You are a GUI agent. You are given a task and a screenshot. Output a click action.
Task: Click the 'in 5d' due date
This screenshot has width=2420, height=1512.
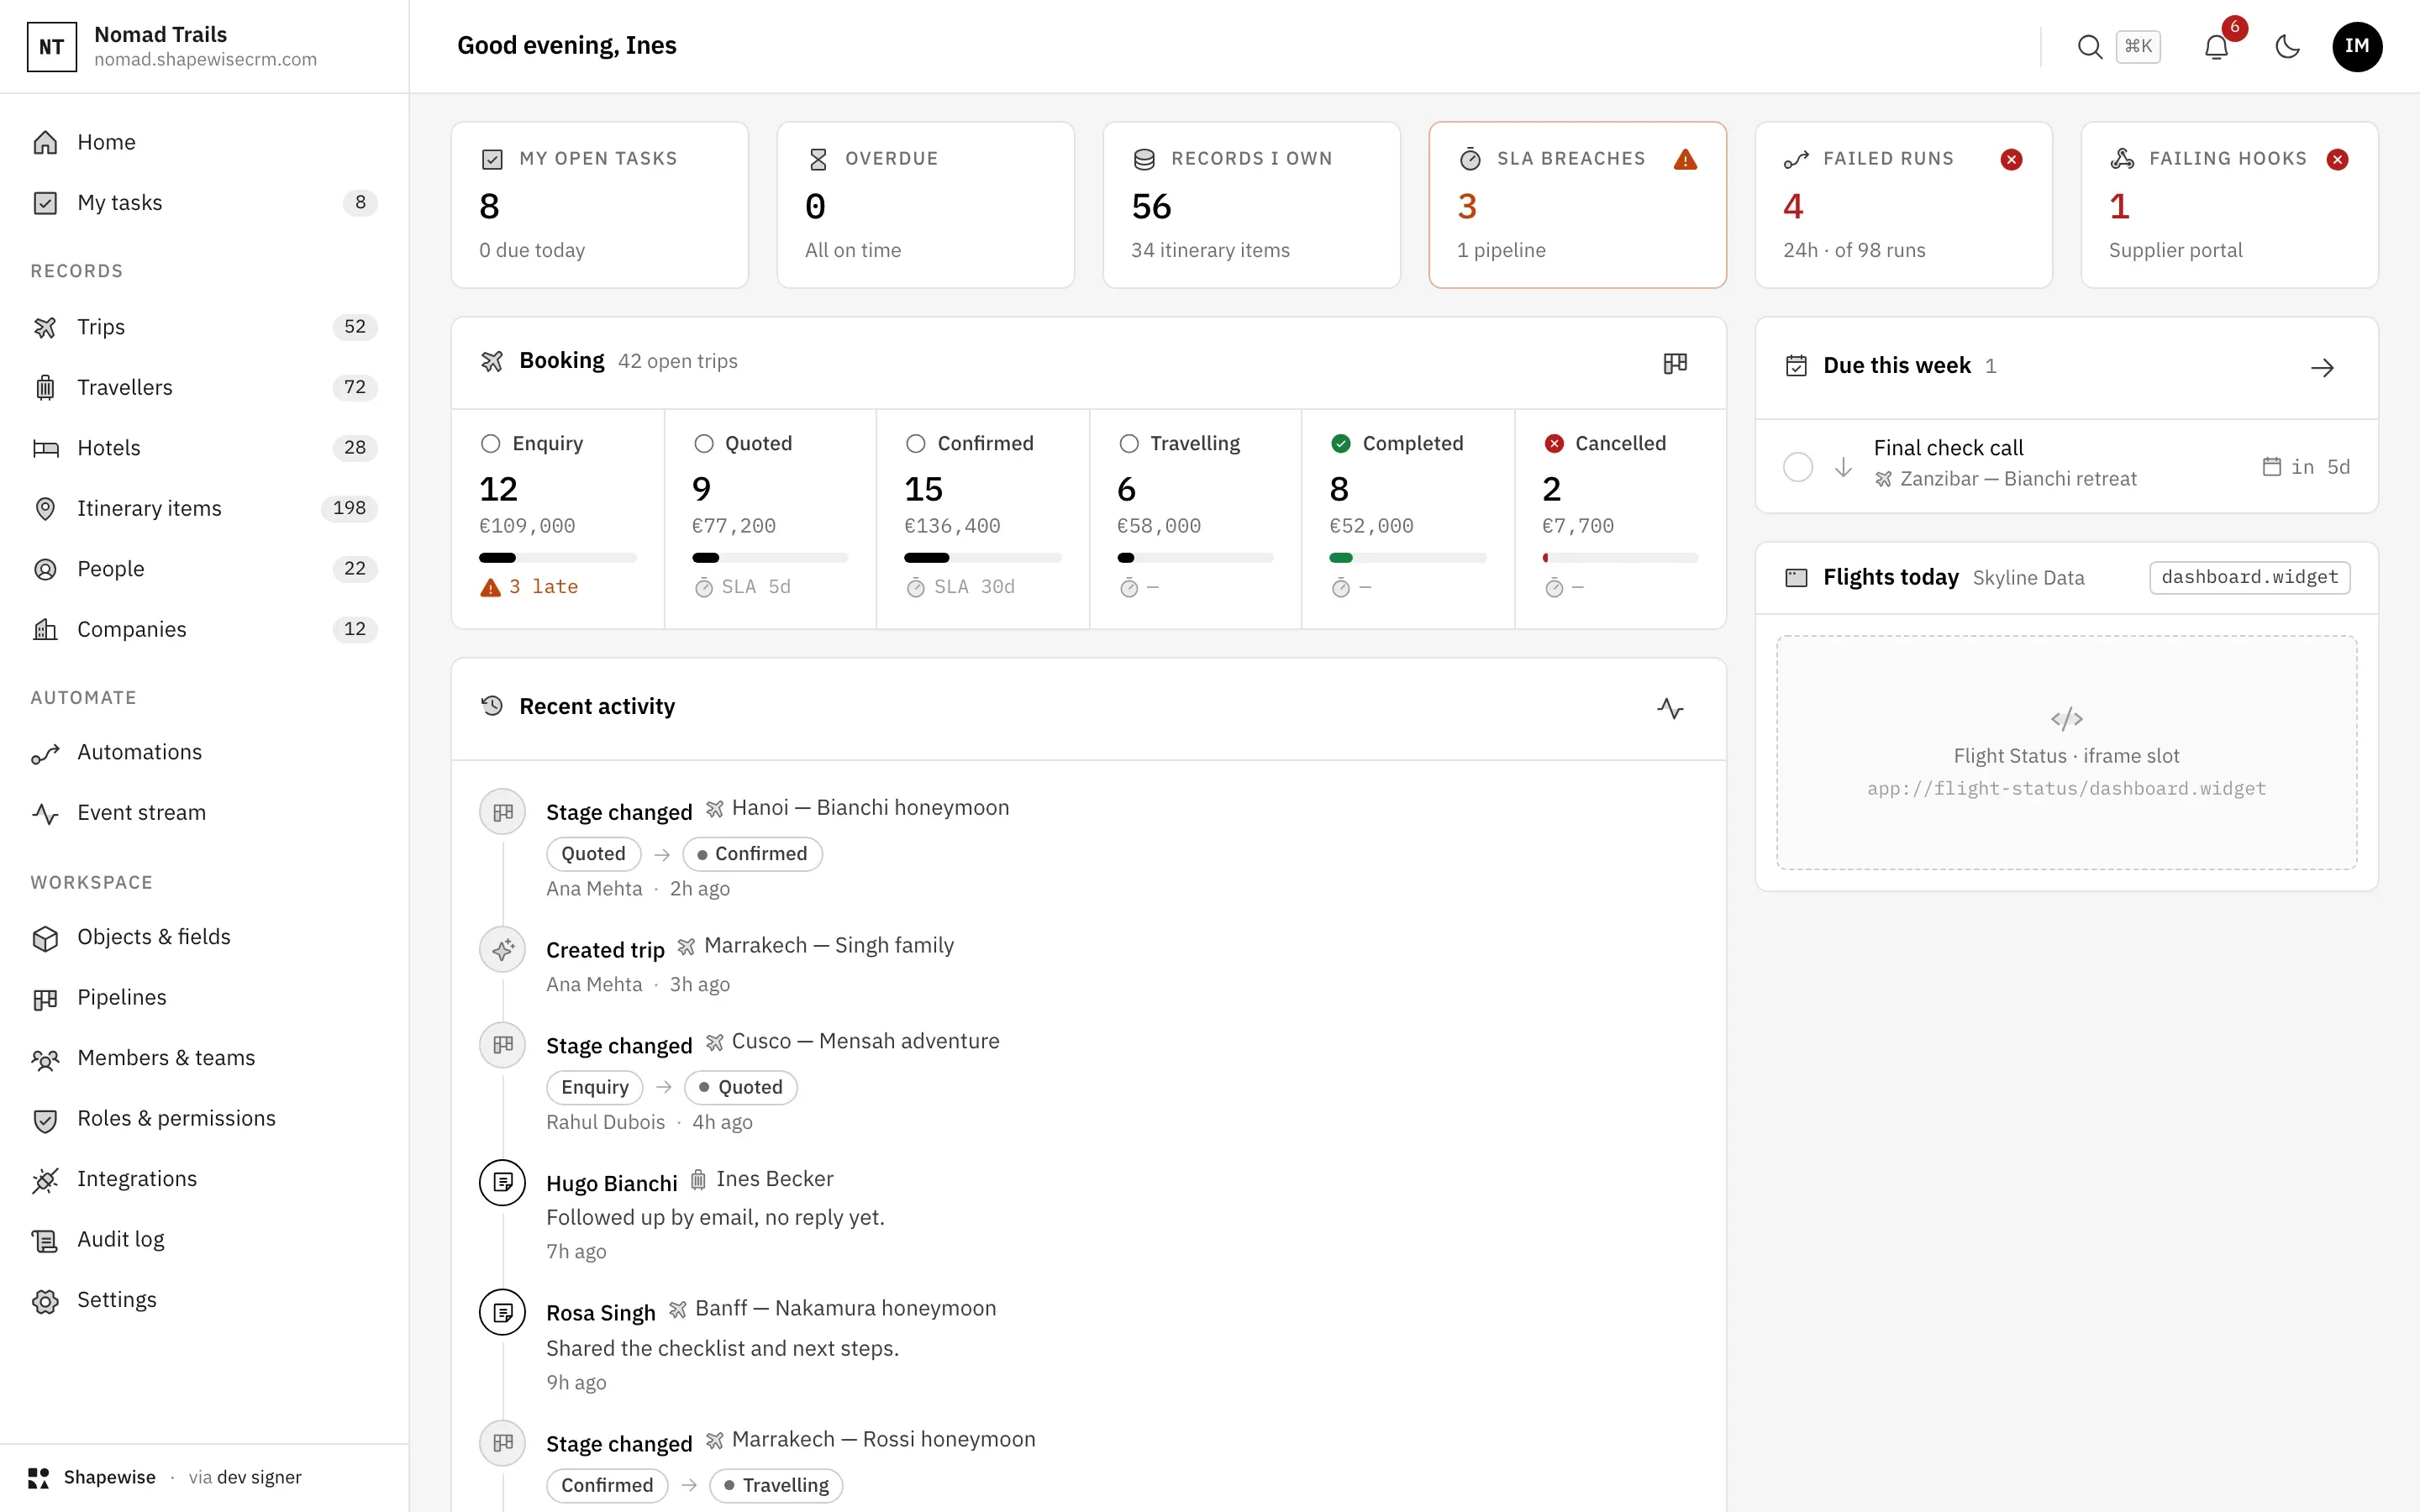click(2306, 467)
